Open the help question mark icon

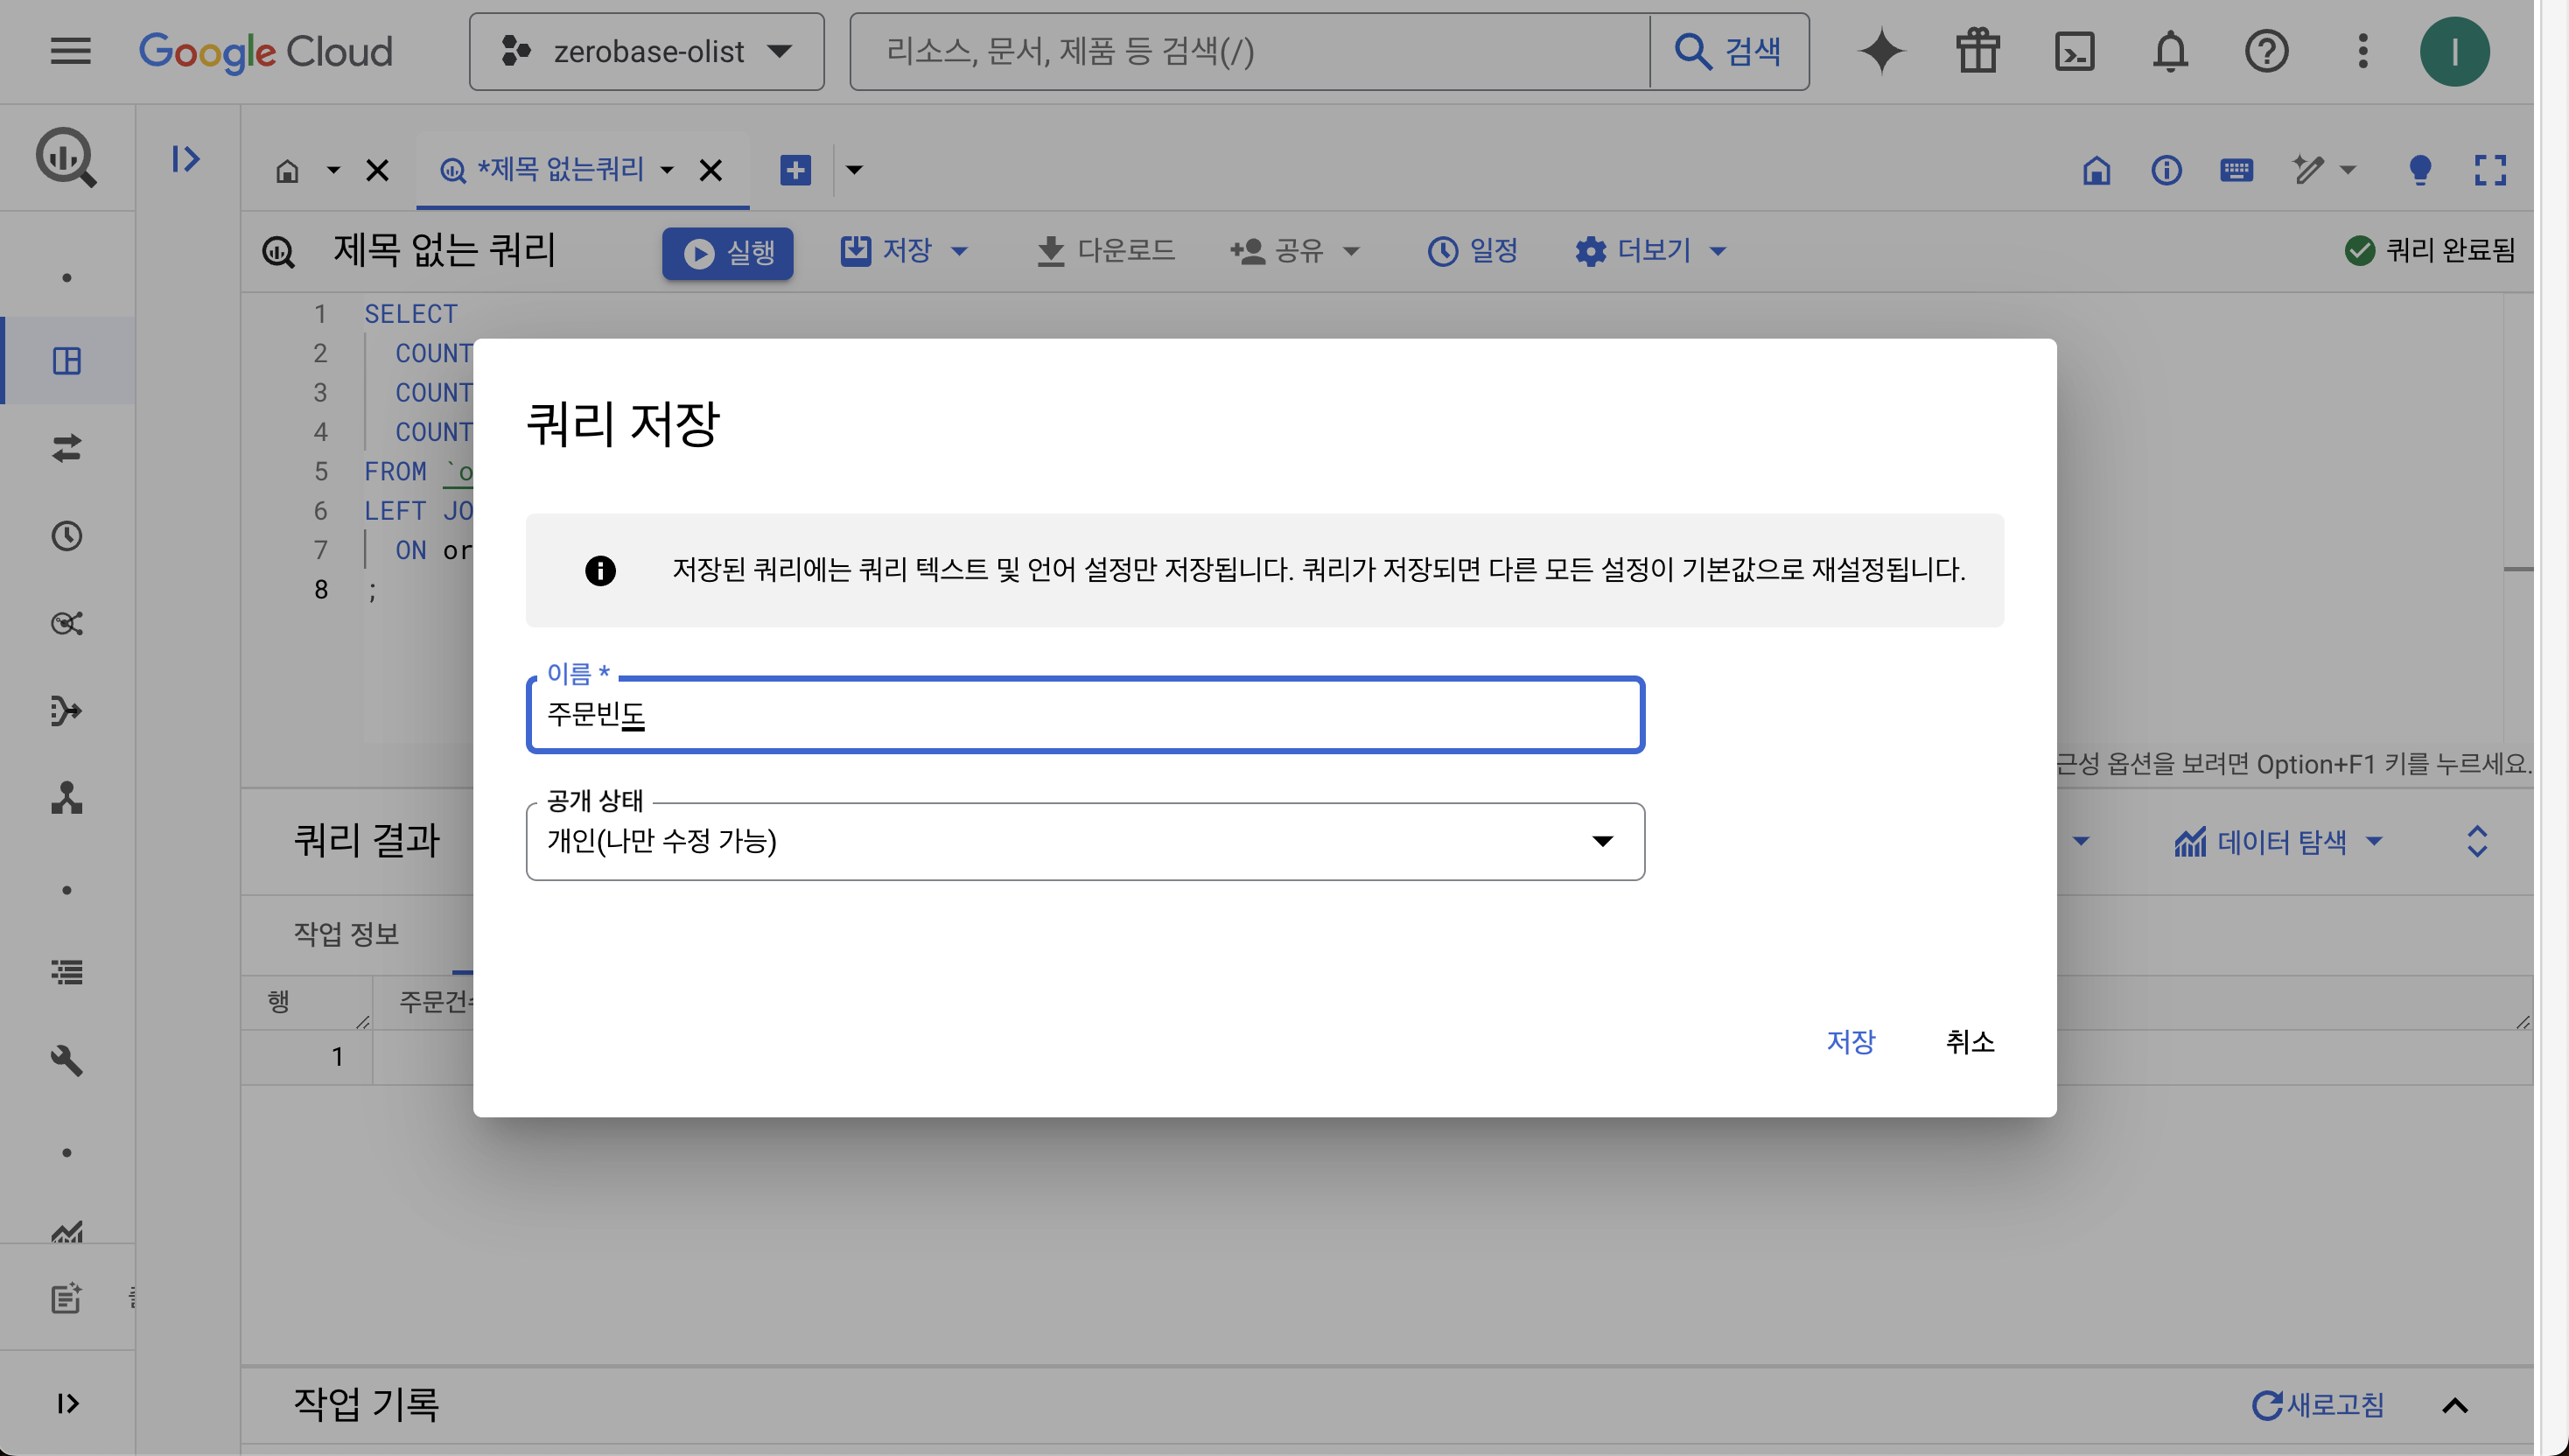click(2266, 51)
